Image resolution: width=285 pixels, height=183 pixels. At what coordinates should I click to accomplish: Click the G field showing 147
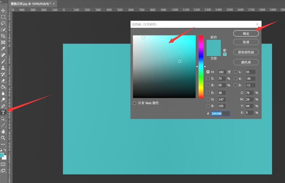pos(222,99)
